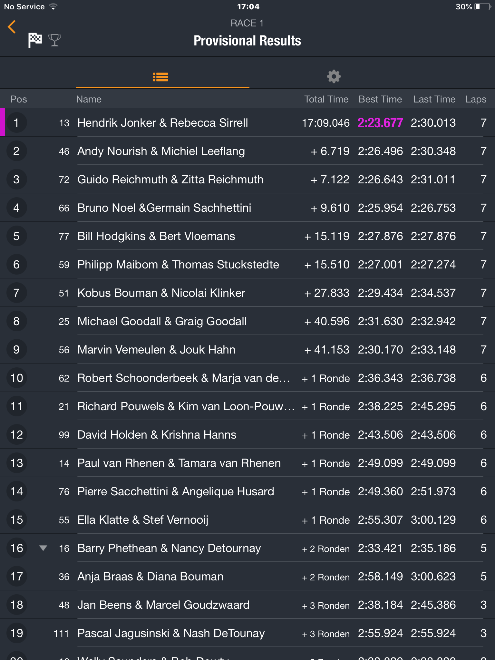Open the trophy standings icon
The image size is (495, 660).
(x=54, y=40)
